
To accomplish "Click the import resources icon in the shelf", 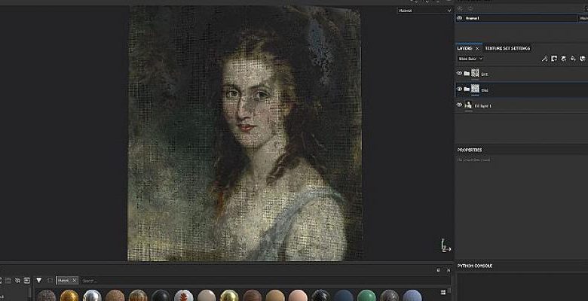I will tap(27, 281).
